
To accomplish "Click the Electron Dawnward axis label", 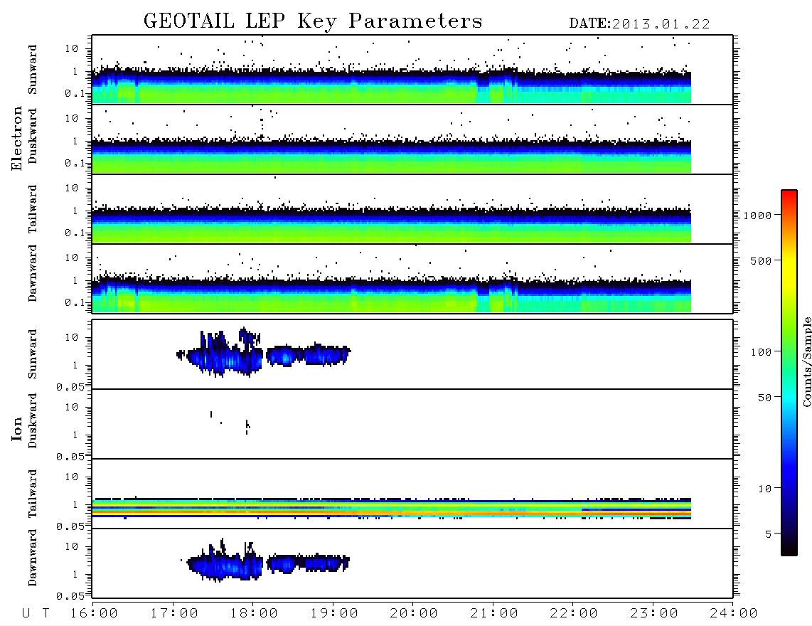I will tap(33, 273).
